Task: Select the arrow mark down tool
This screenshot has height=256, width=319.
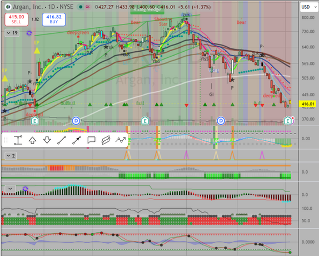Action: 47,140
